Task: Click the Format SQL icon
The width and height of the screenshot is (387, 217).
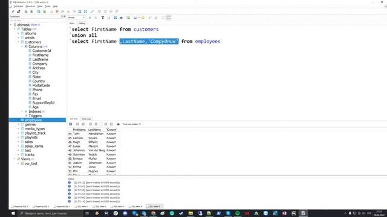Action: point(103,17)
